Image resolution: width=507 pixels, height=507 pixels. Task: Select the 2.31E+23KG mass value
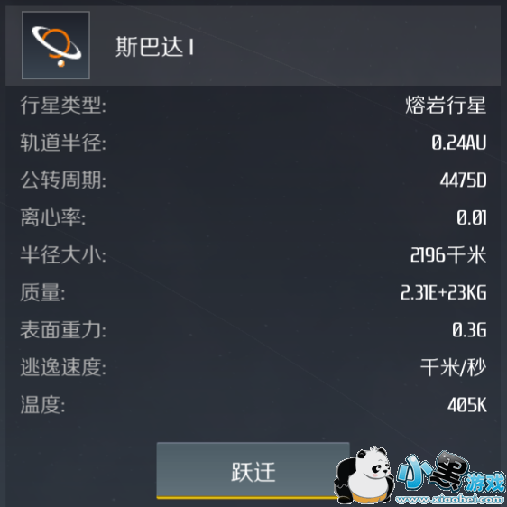coord(444,292)
